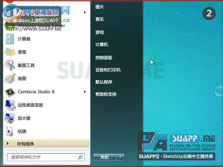The height and width of the screenshot is (167, 223).
Task: Select the Camtasia Studio 8 label
Action: pos(36,92)
